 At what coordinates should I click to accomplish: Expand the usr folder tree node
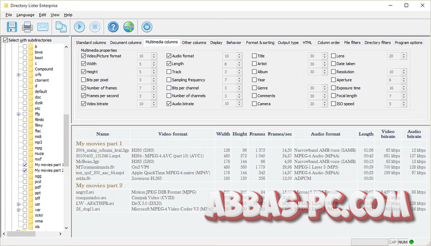pos(19,204)
